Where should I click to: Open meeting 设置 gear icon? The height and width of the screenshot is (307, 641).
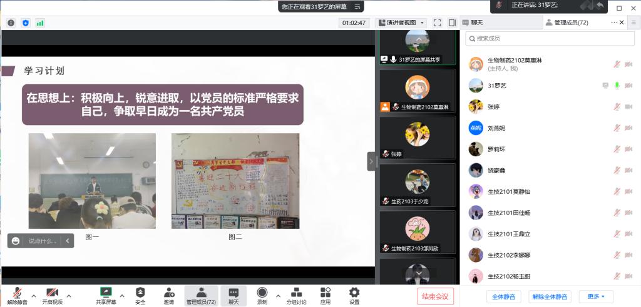click(354, 293)
